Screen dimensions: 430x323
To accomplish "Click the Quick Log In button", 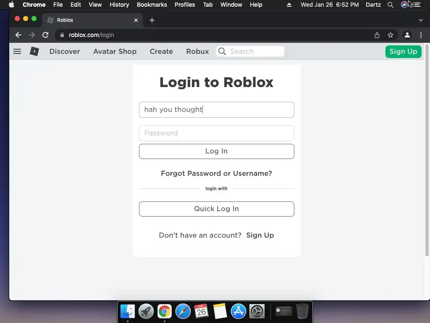I will 217,209.
